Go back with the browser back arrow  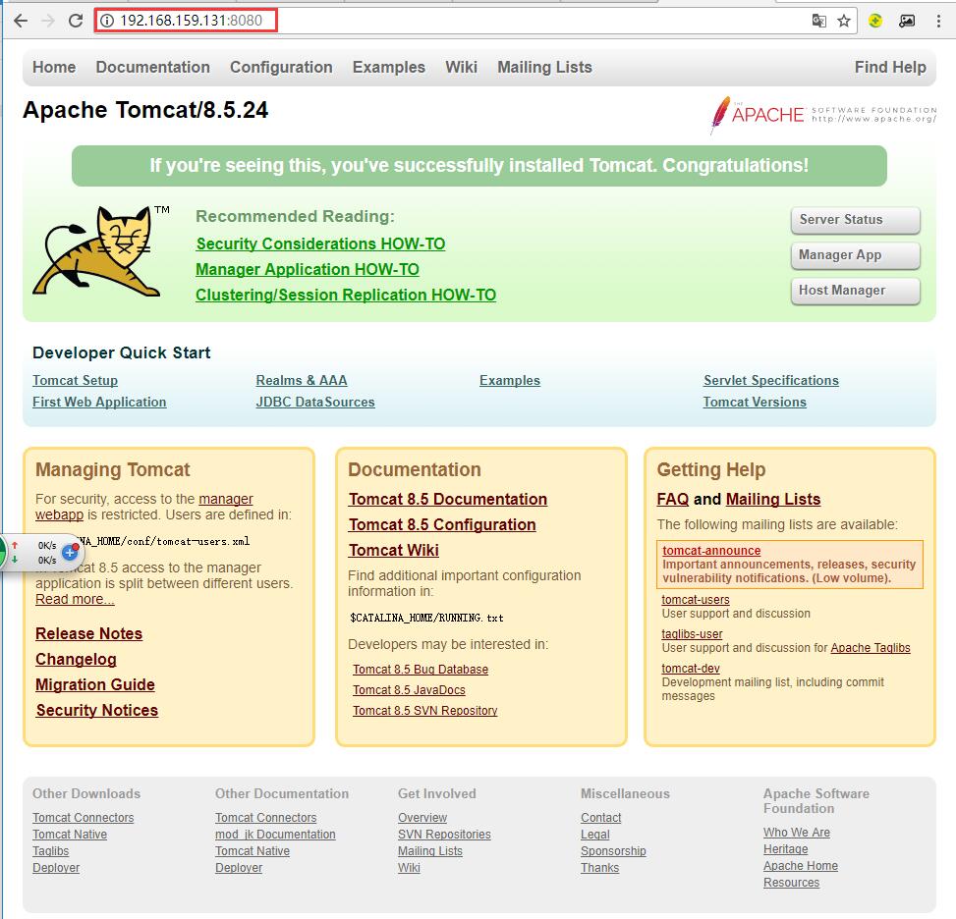tap(21, 21)
